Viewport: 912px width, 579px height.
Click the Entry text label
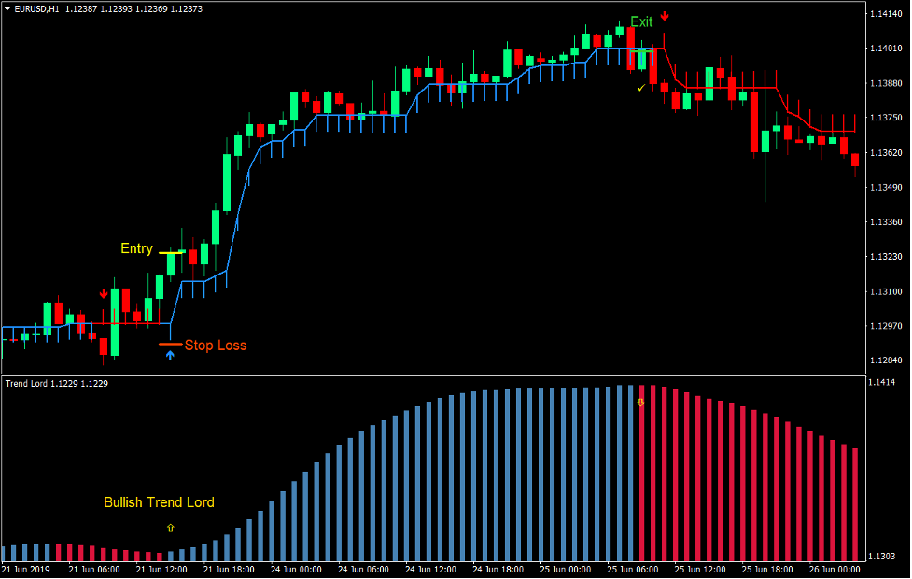[x=135, y=248]
